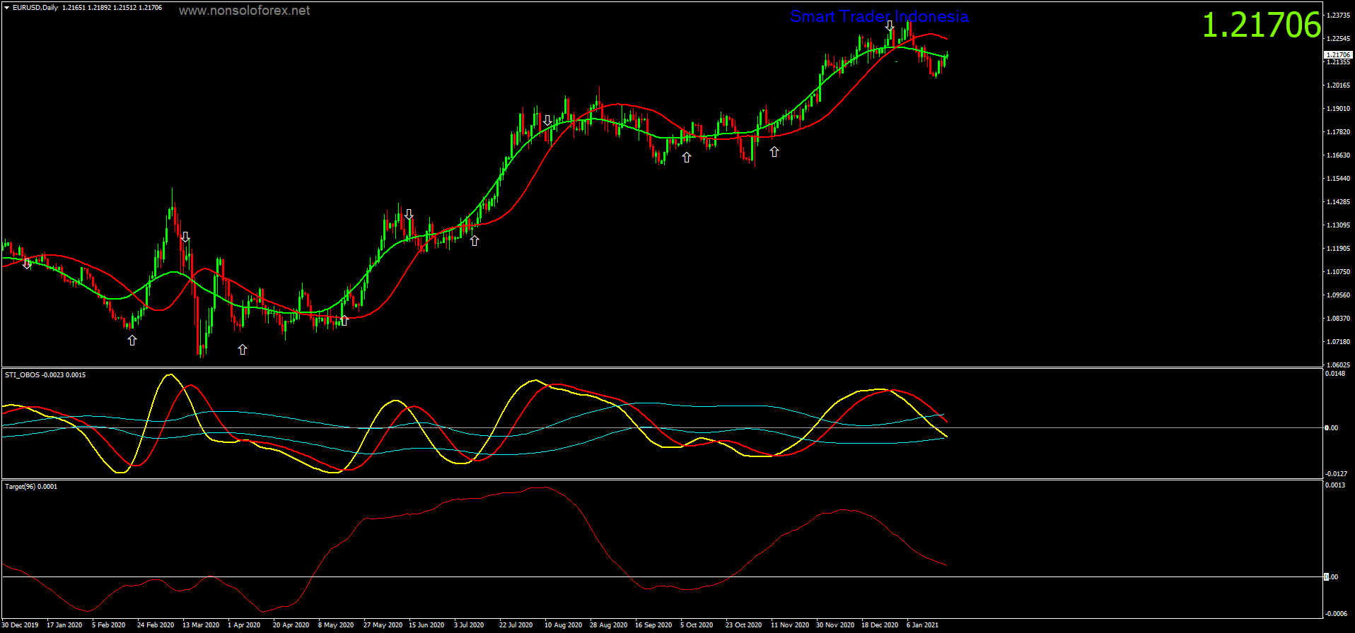Click the 11 Nov 2020 date label
The image size is (1355, 633).
click(790, 625)
